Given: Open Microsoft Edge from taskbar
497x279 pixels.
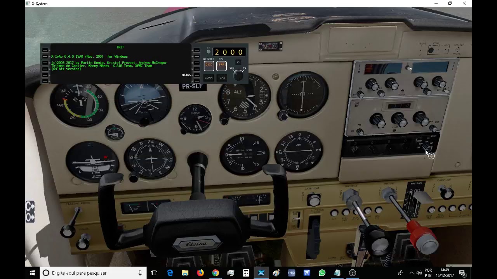Looking at the screenshot, I should click(170, 273).
